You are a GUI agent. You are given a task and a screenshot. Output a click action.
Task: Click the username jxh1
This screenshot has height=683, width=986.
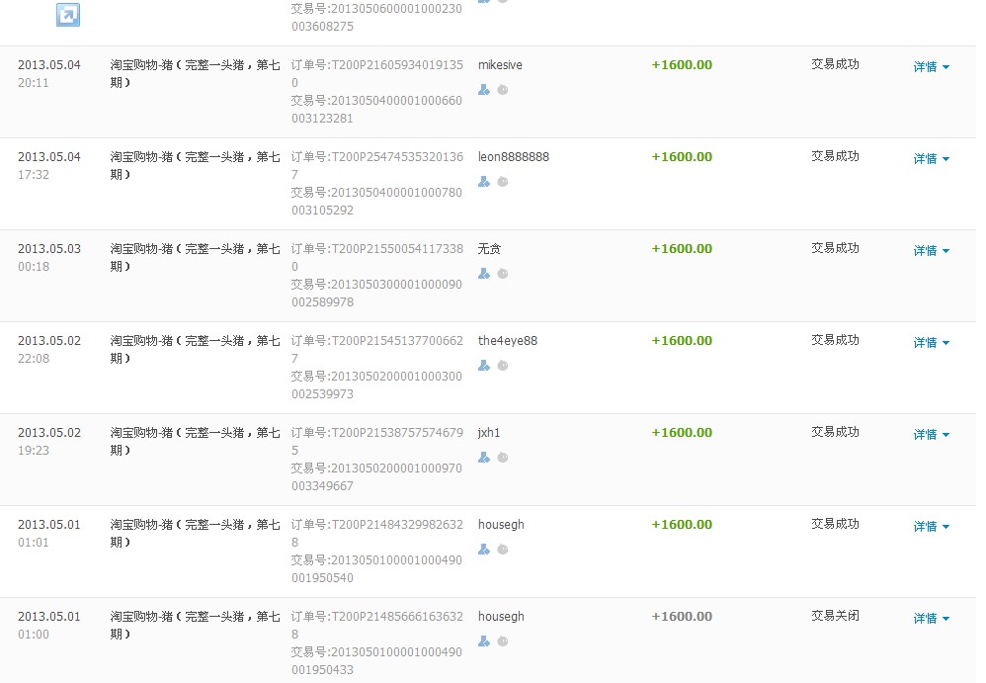pyautogui.click(x=489, y=433)
